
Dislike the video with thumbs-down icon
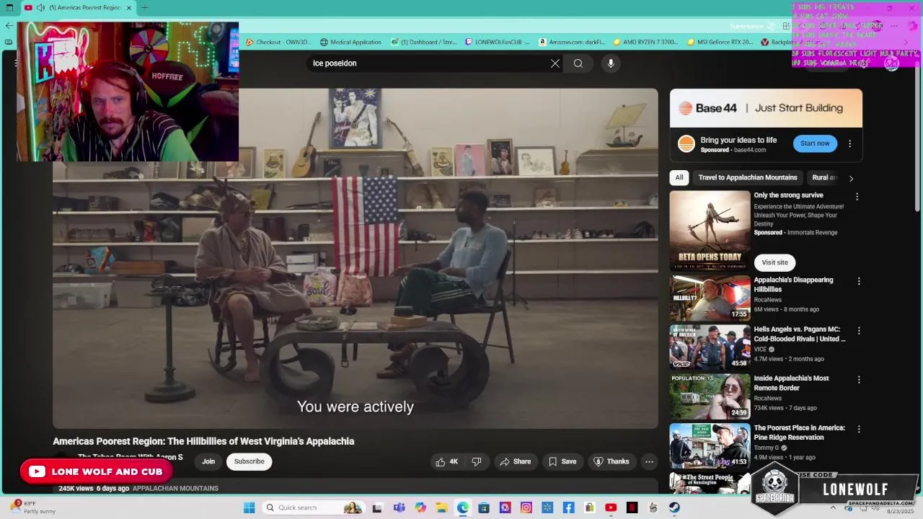click(x=477, y=461)
